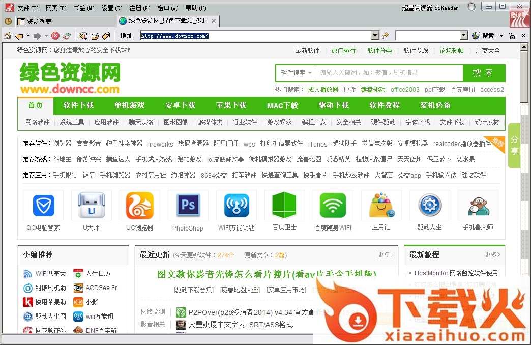Screen dimensions: 531x345
Task: Click the history clock icon by tabs
Action: tap(8, 21)
